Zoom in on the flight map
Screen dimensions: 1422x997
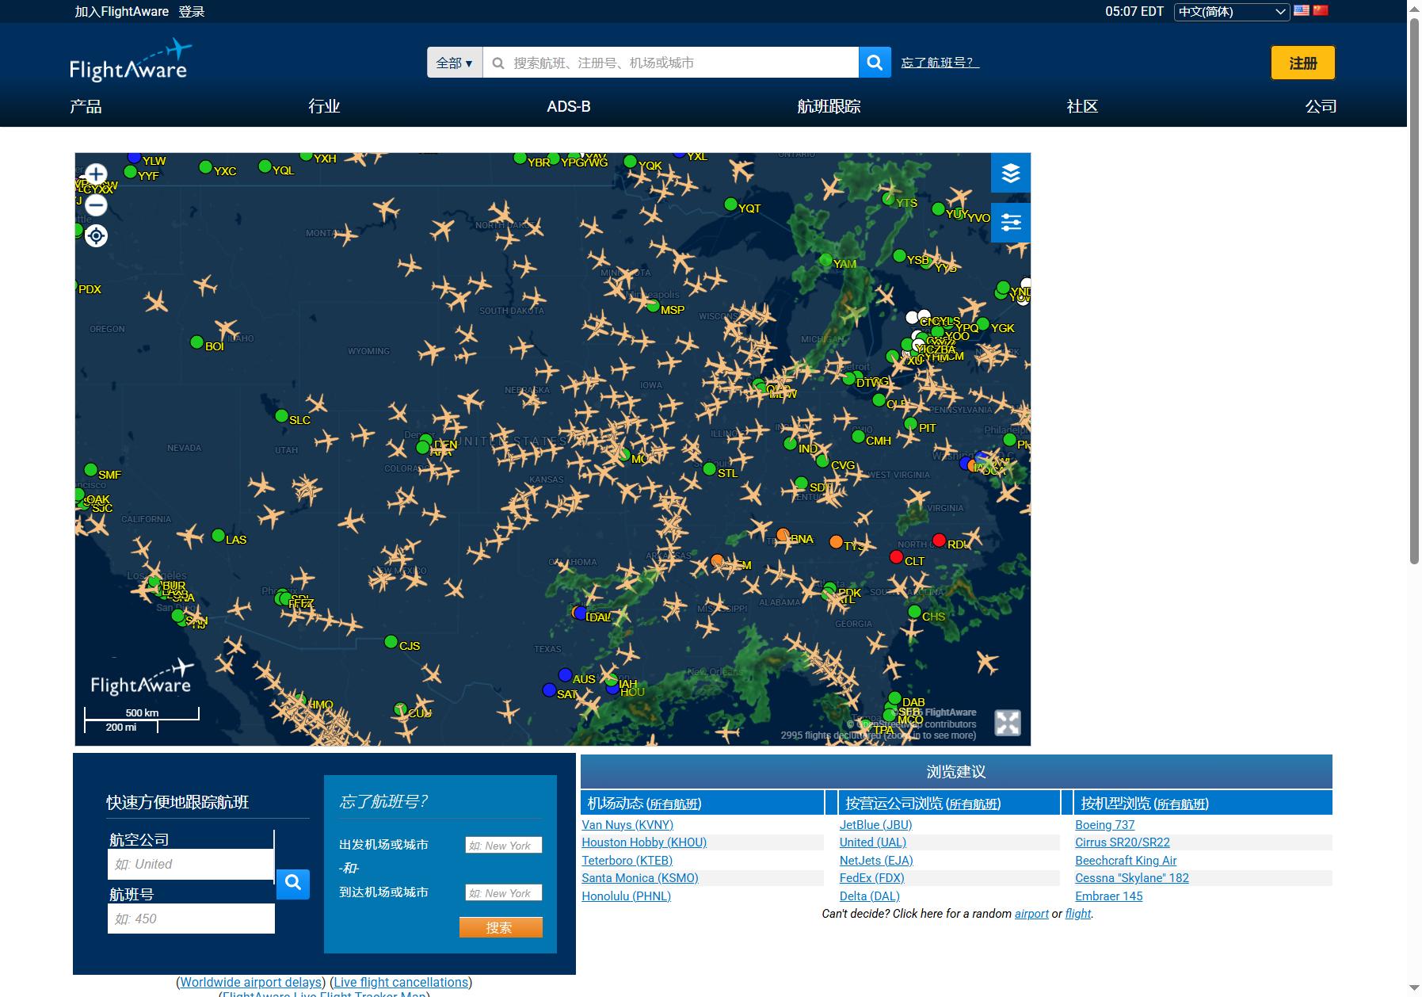click(x=96, y=174)
